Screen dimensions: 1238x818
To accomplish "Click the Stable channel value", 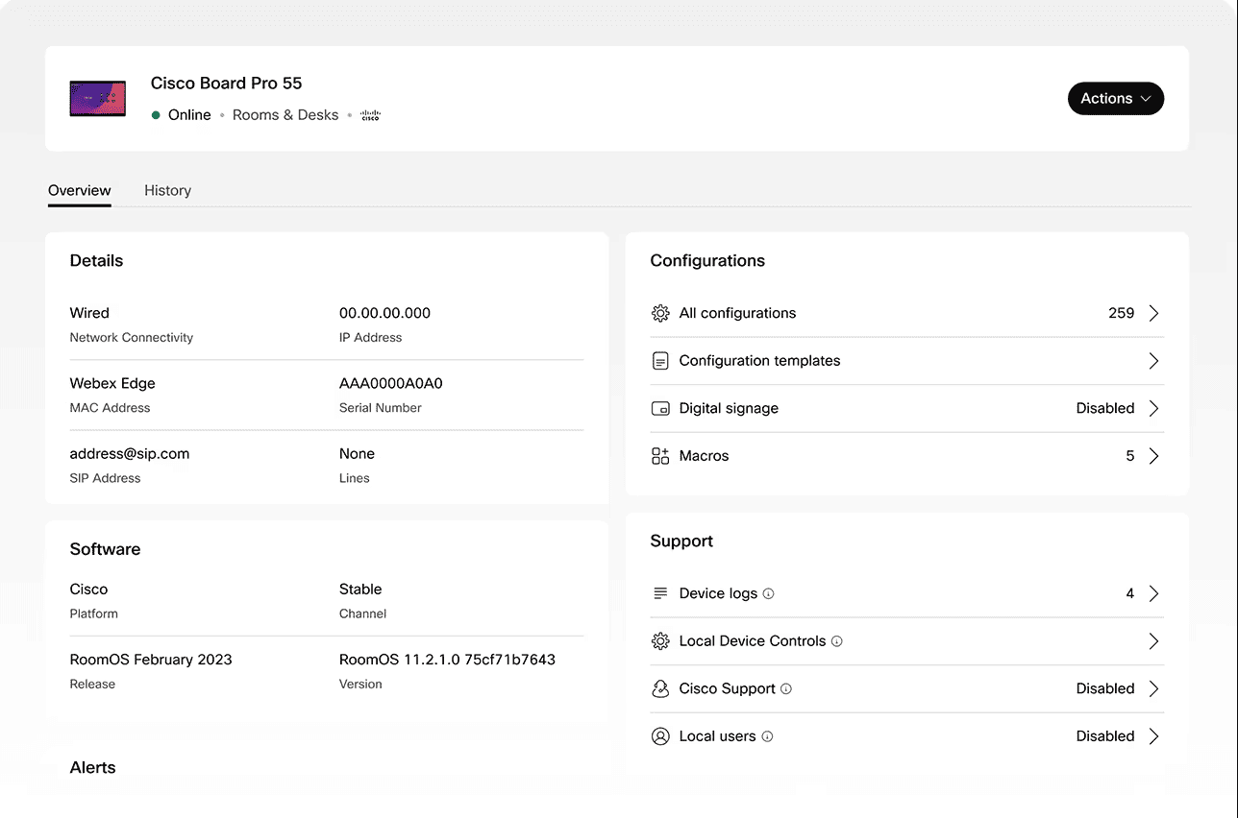I will (360, 589).
